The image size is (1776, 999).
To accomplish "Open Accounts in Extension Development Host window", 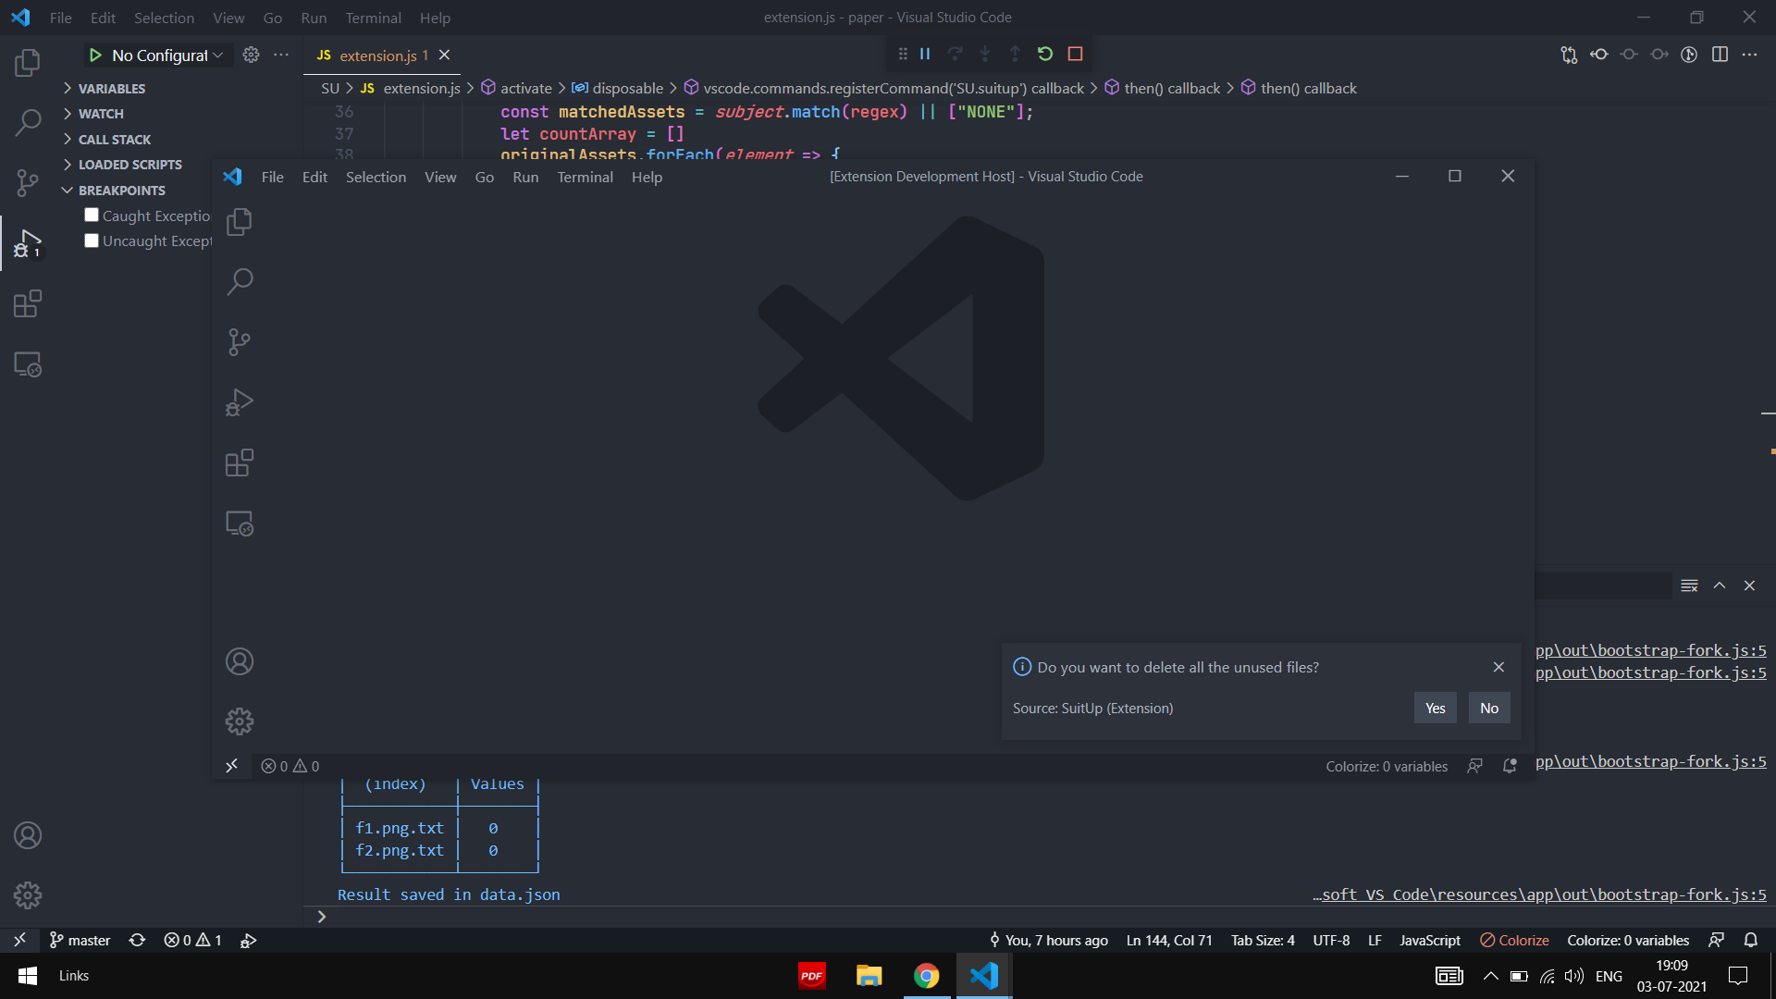I will [x=240, y=661].
